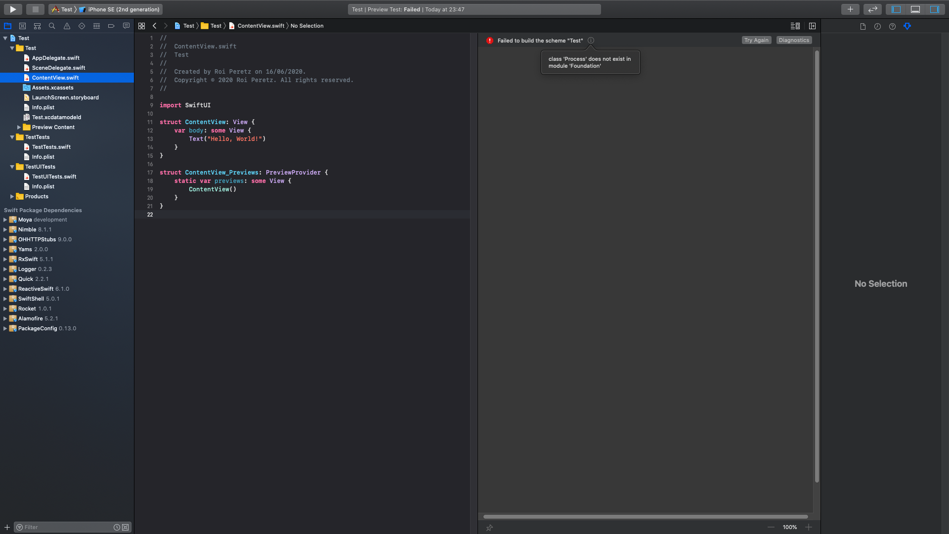Image resolution: width=949 pixels, height=534 pixels.
Task: Open the Source Control navigator icon
Action: (x=22, y=26)
